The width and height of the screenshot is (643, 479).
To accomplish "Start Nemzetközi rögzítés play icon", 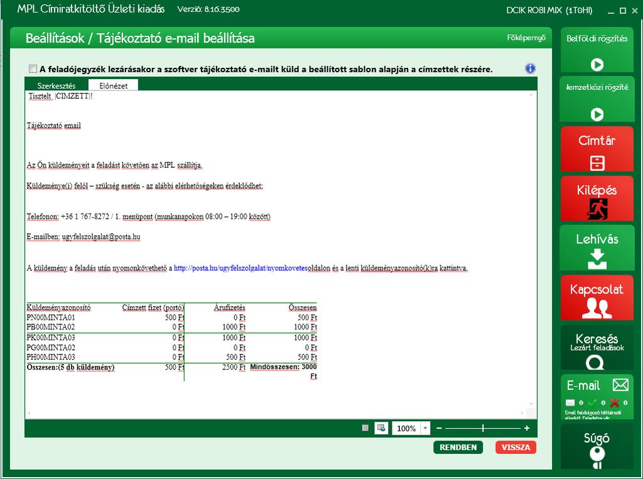I will tap(597, 114).
